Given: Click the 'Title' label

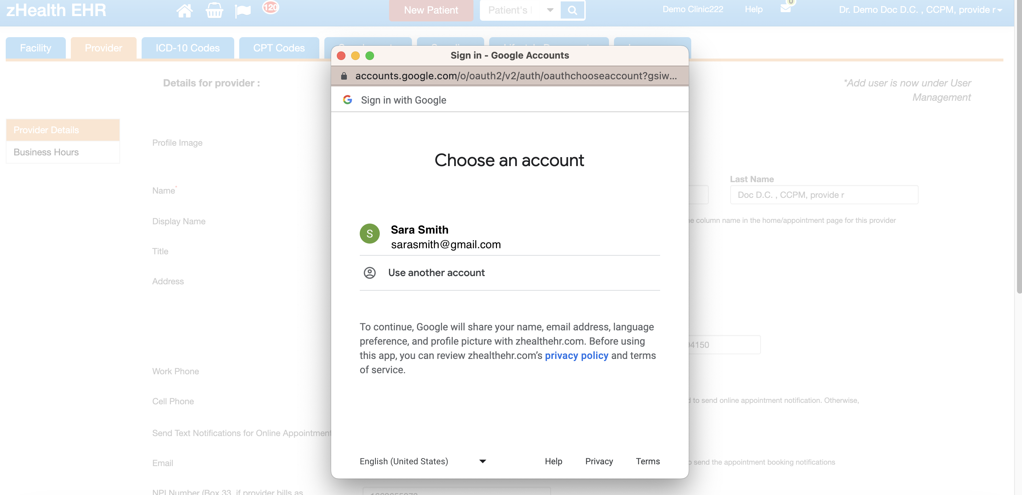Looking at the screenshot, I should 160,252.
